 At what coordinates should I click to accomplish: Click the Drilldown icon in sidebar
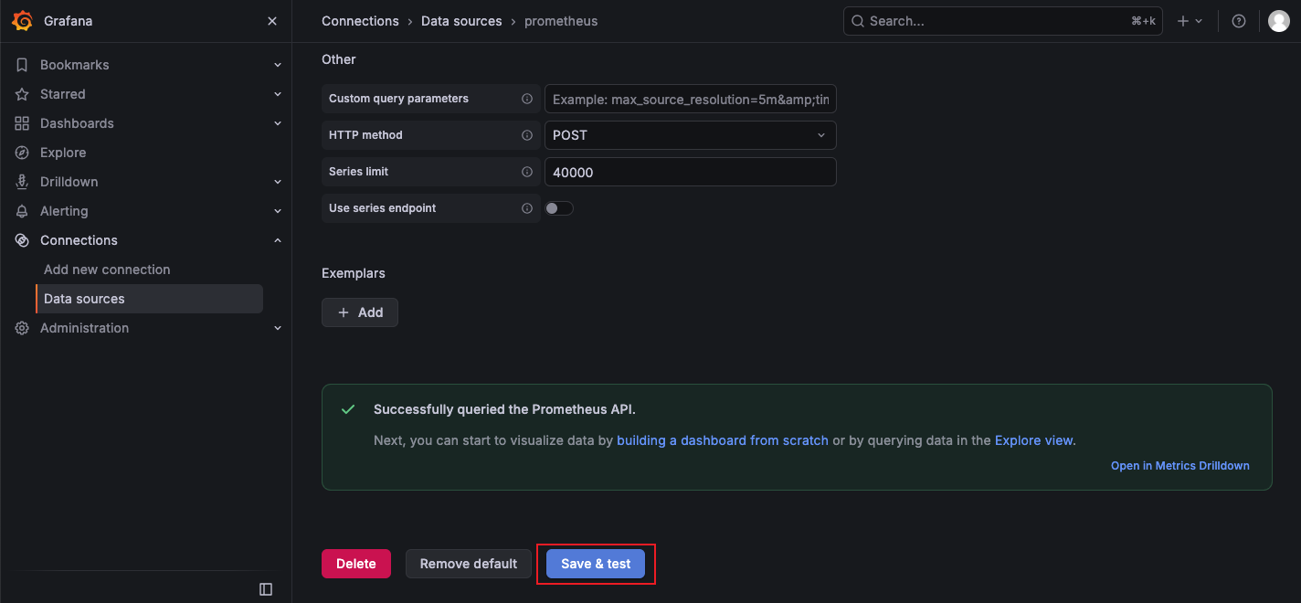click(22, 182)
